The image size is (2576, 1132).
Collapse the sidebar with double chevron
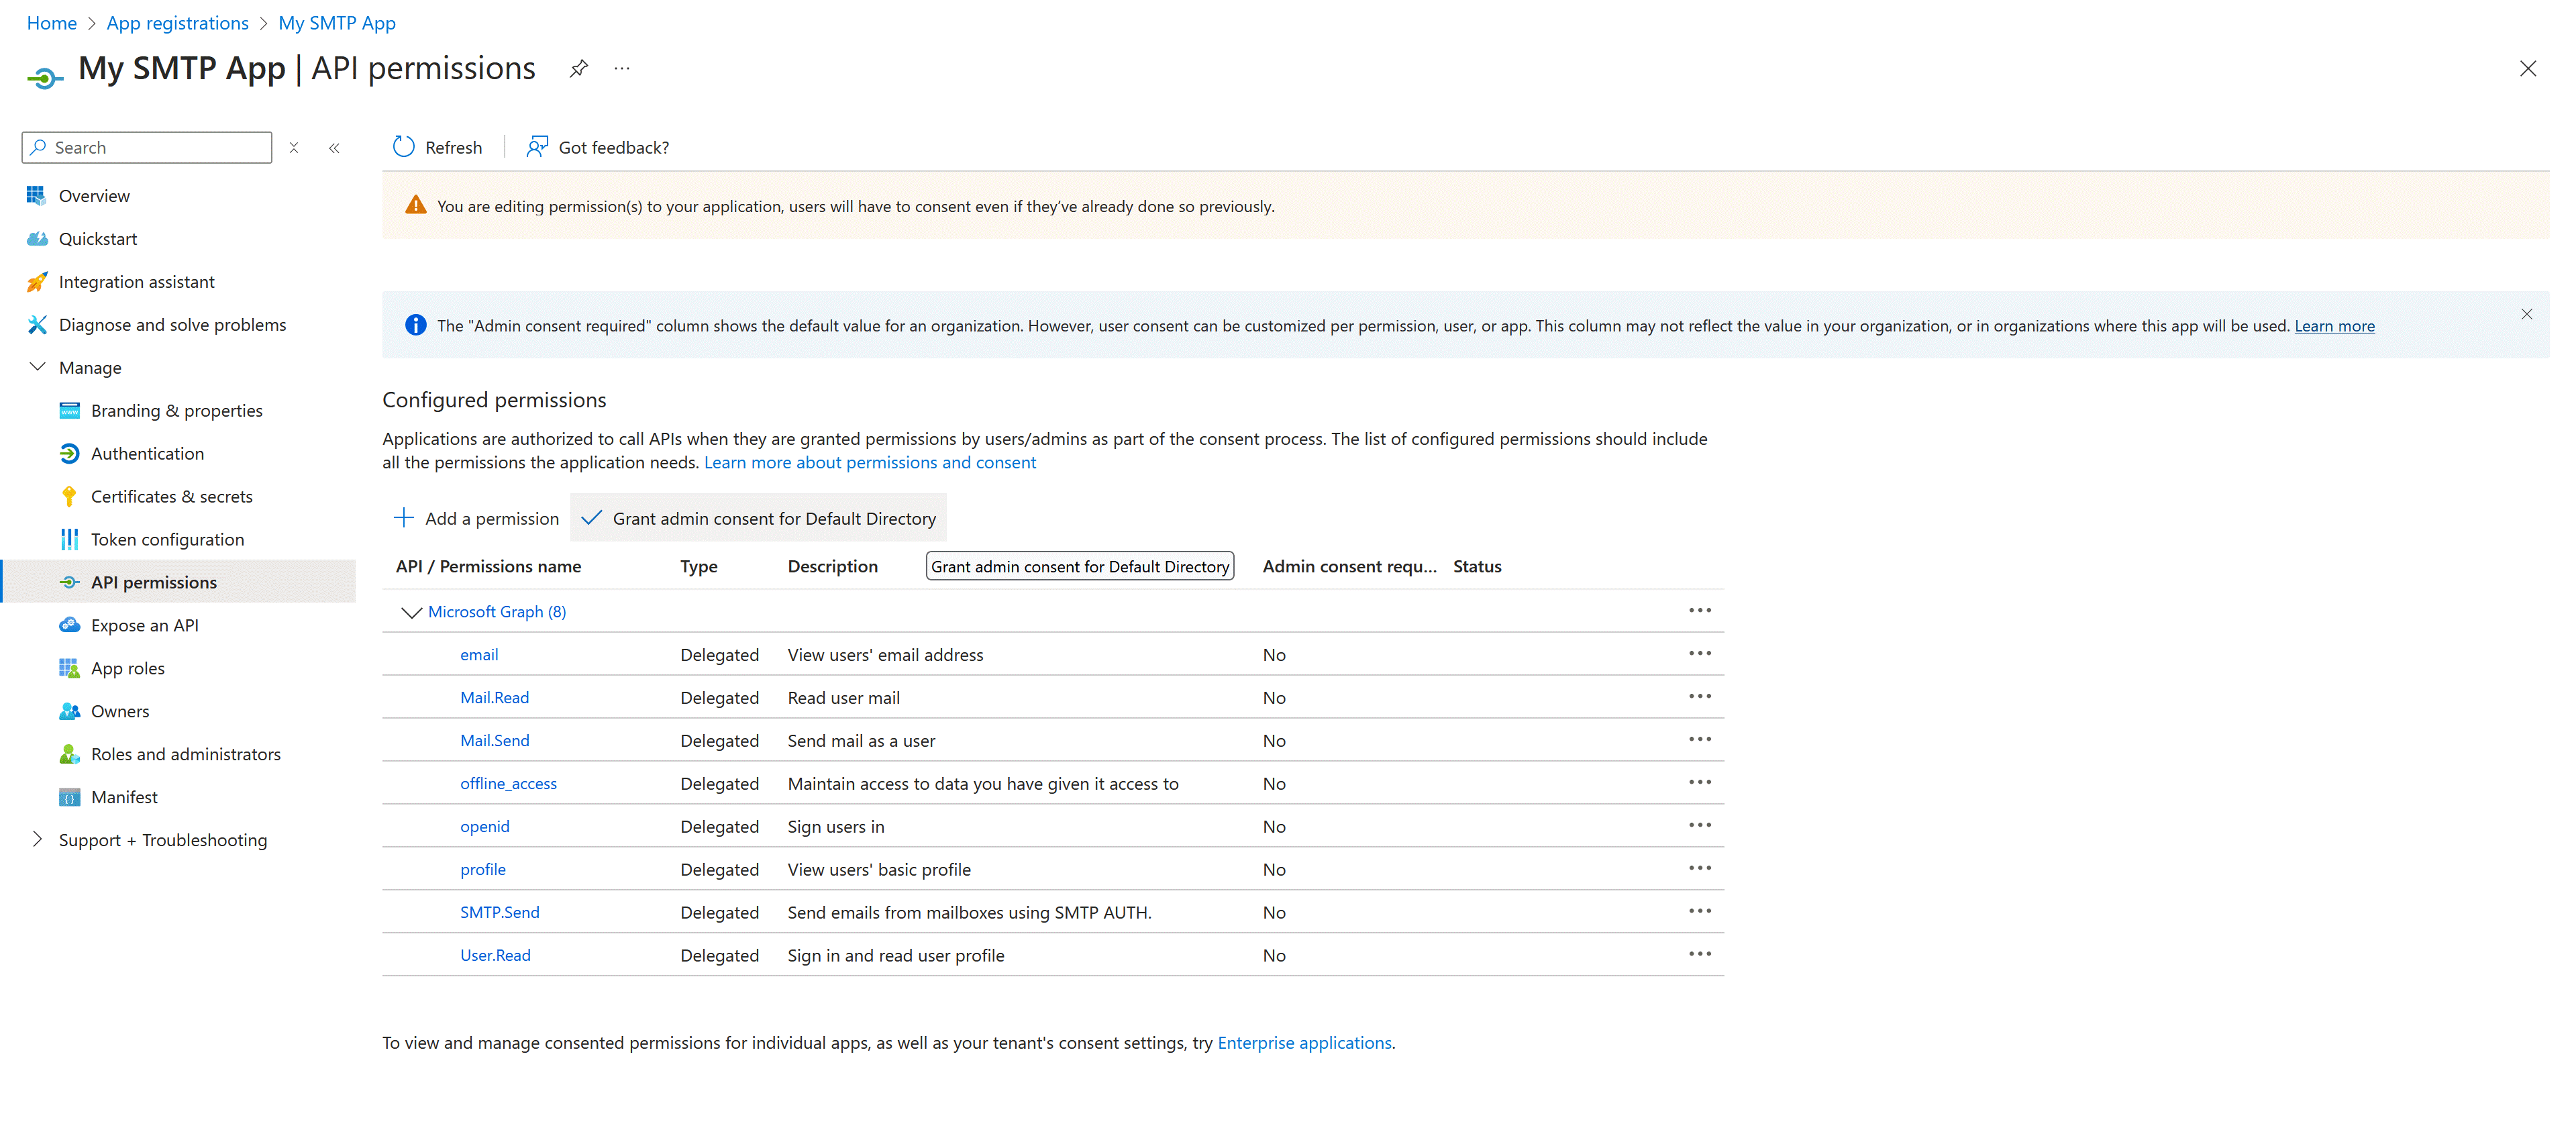coord(334,148)
